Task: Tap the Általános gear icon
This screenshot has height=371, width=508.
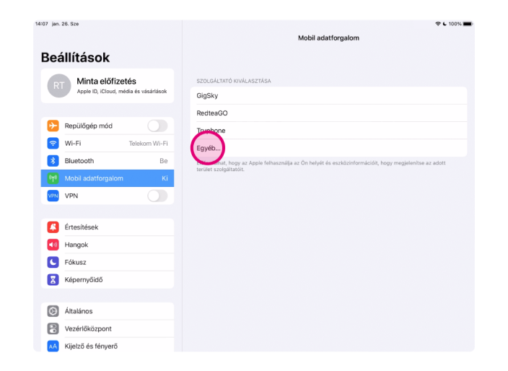Action: pyautogui.click(x=53, y=311)
